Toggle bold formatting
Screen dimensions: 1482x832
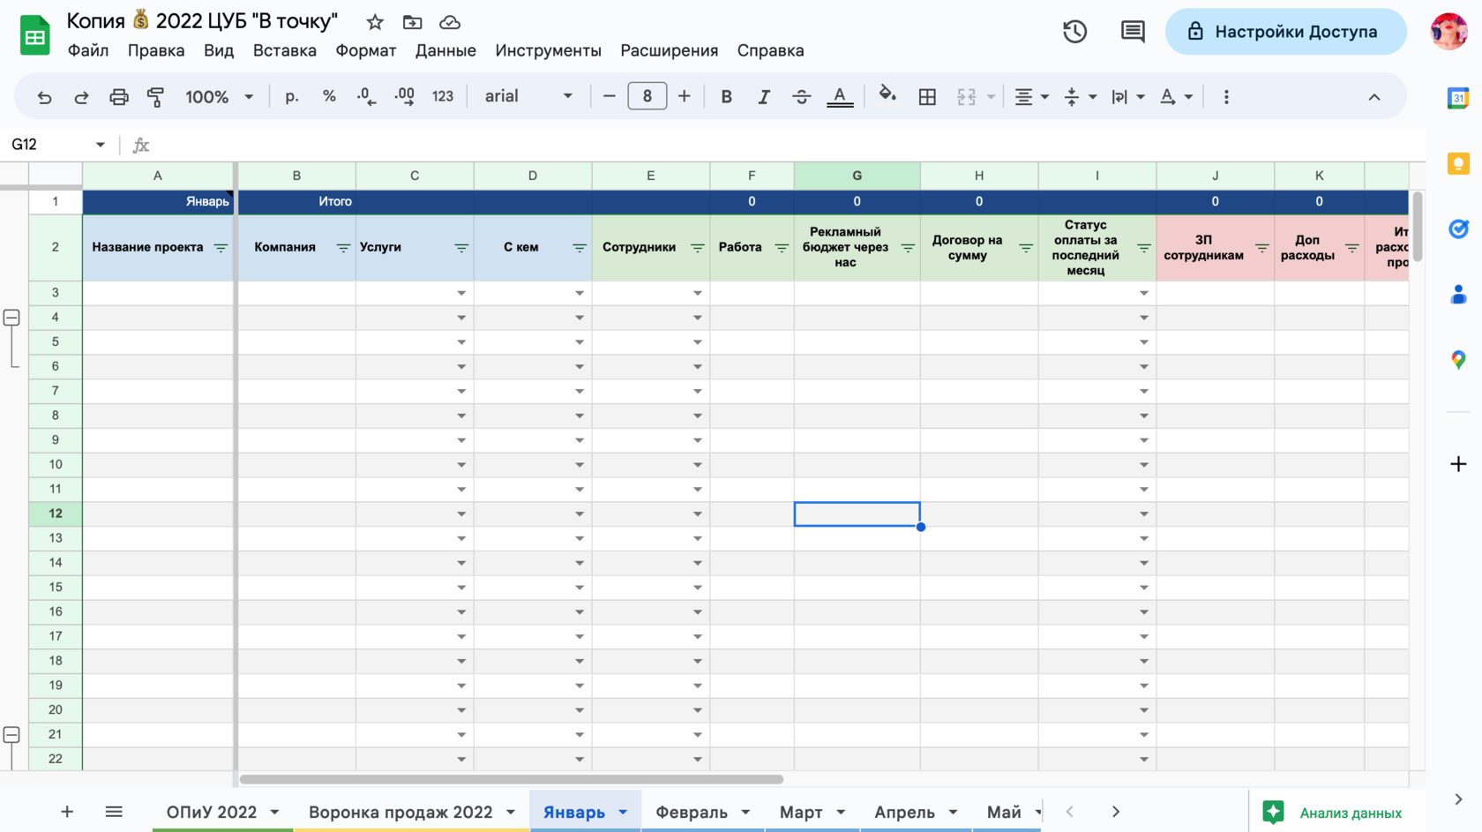pyautogui.click(x=726, y=97)
